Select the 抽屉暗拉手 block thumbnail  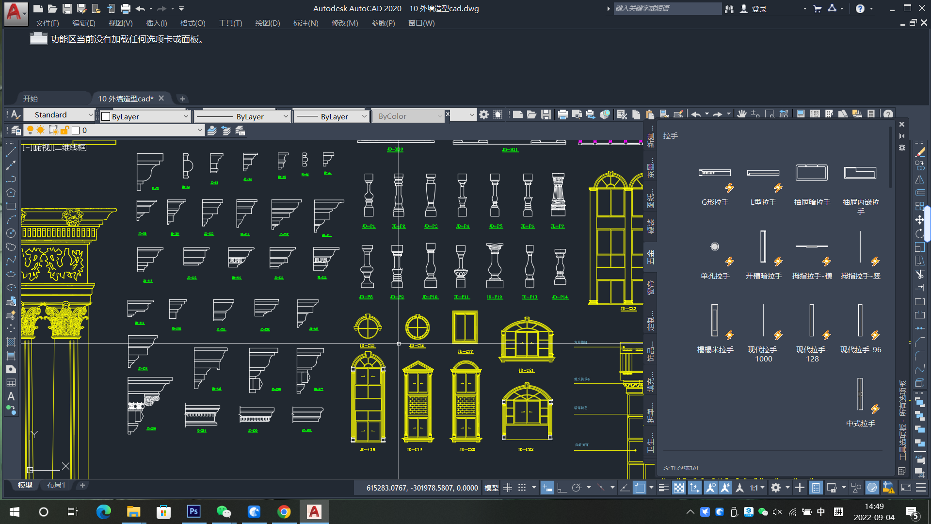[x=812, y=174]
